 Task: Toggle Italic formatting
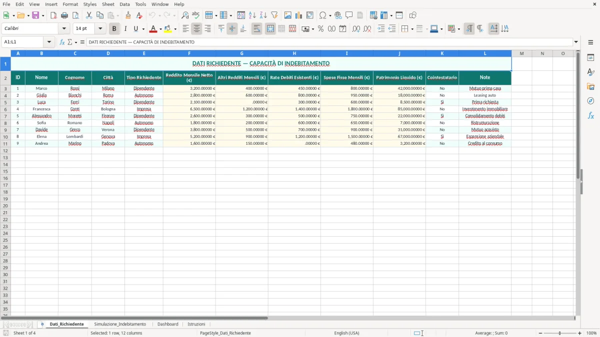pos(125,29)
